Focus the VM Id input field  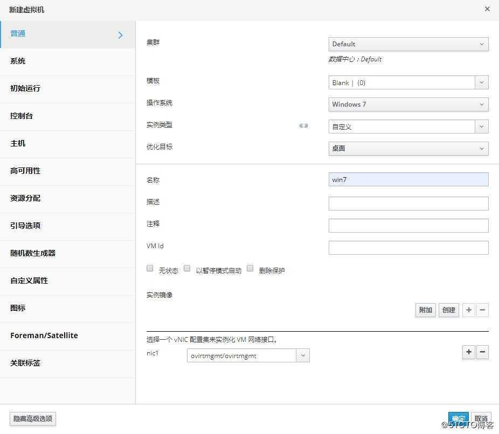(408, 248)
